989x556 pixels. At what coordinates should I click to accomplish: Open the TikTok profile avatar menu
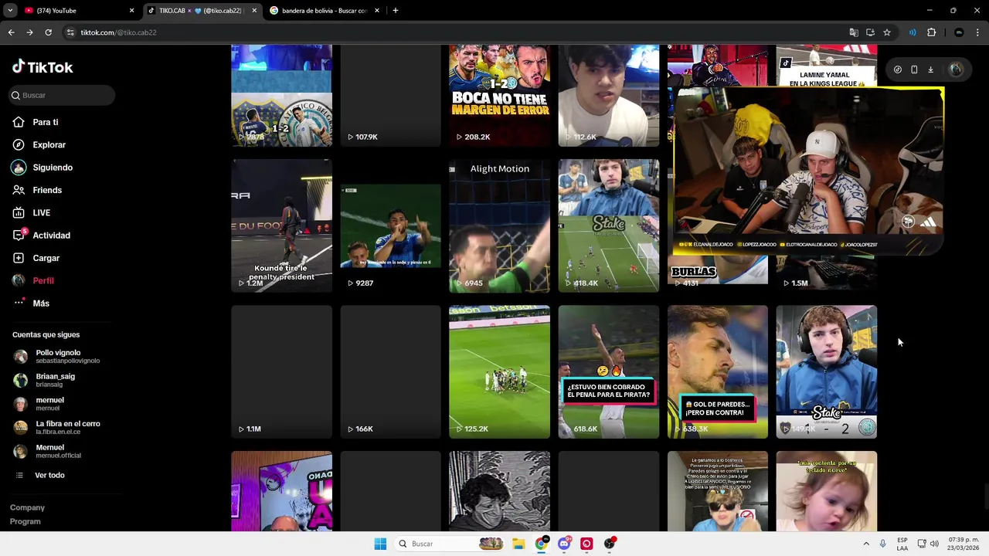pos(956,69)
